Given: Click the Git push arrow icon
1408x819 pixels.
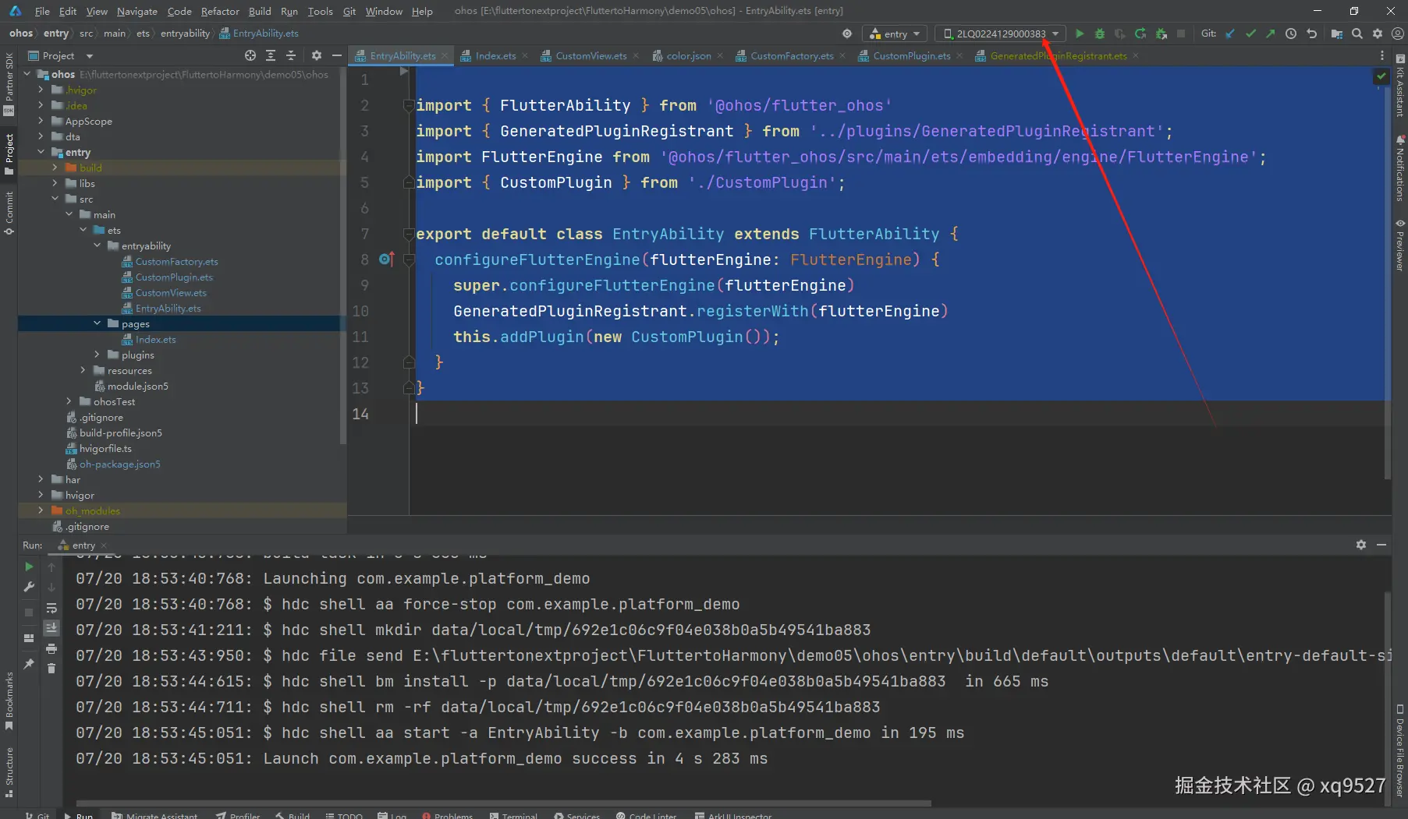Looking at the screenshot, I should 1271,34.
